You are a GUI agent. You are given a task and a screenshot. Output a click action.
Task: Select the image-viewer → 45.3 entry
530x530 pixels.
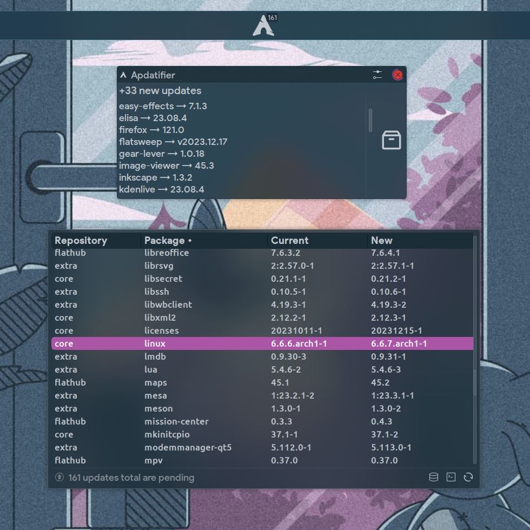(x=167, y=165)
